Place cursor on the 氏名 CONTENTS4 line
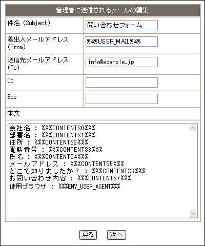 pos(49,157)
